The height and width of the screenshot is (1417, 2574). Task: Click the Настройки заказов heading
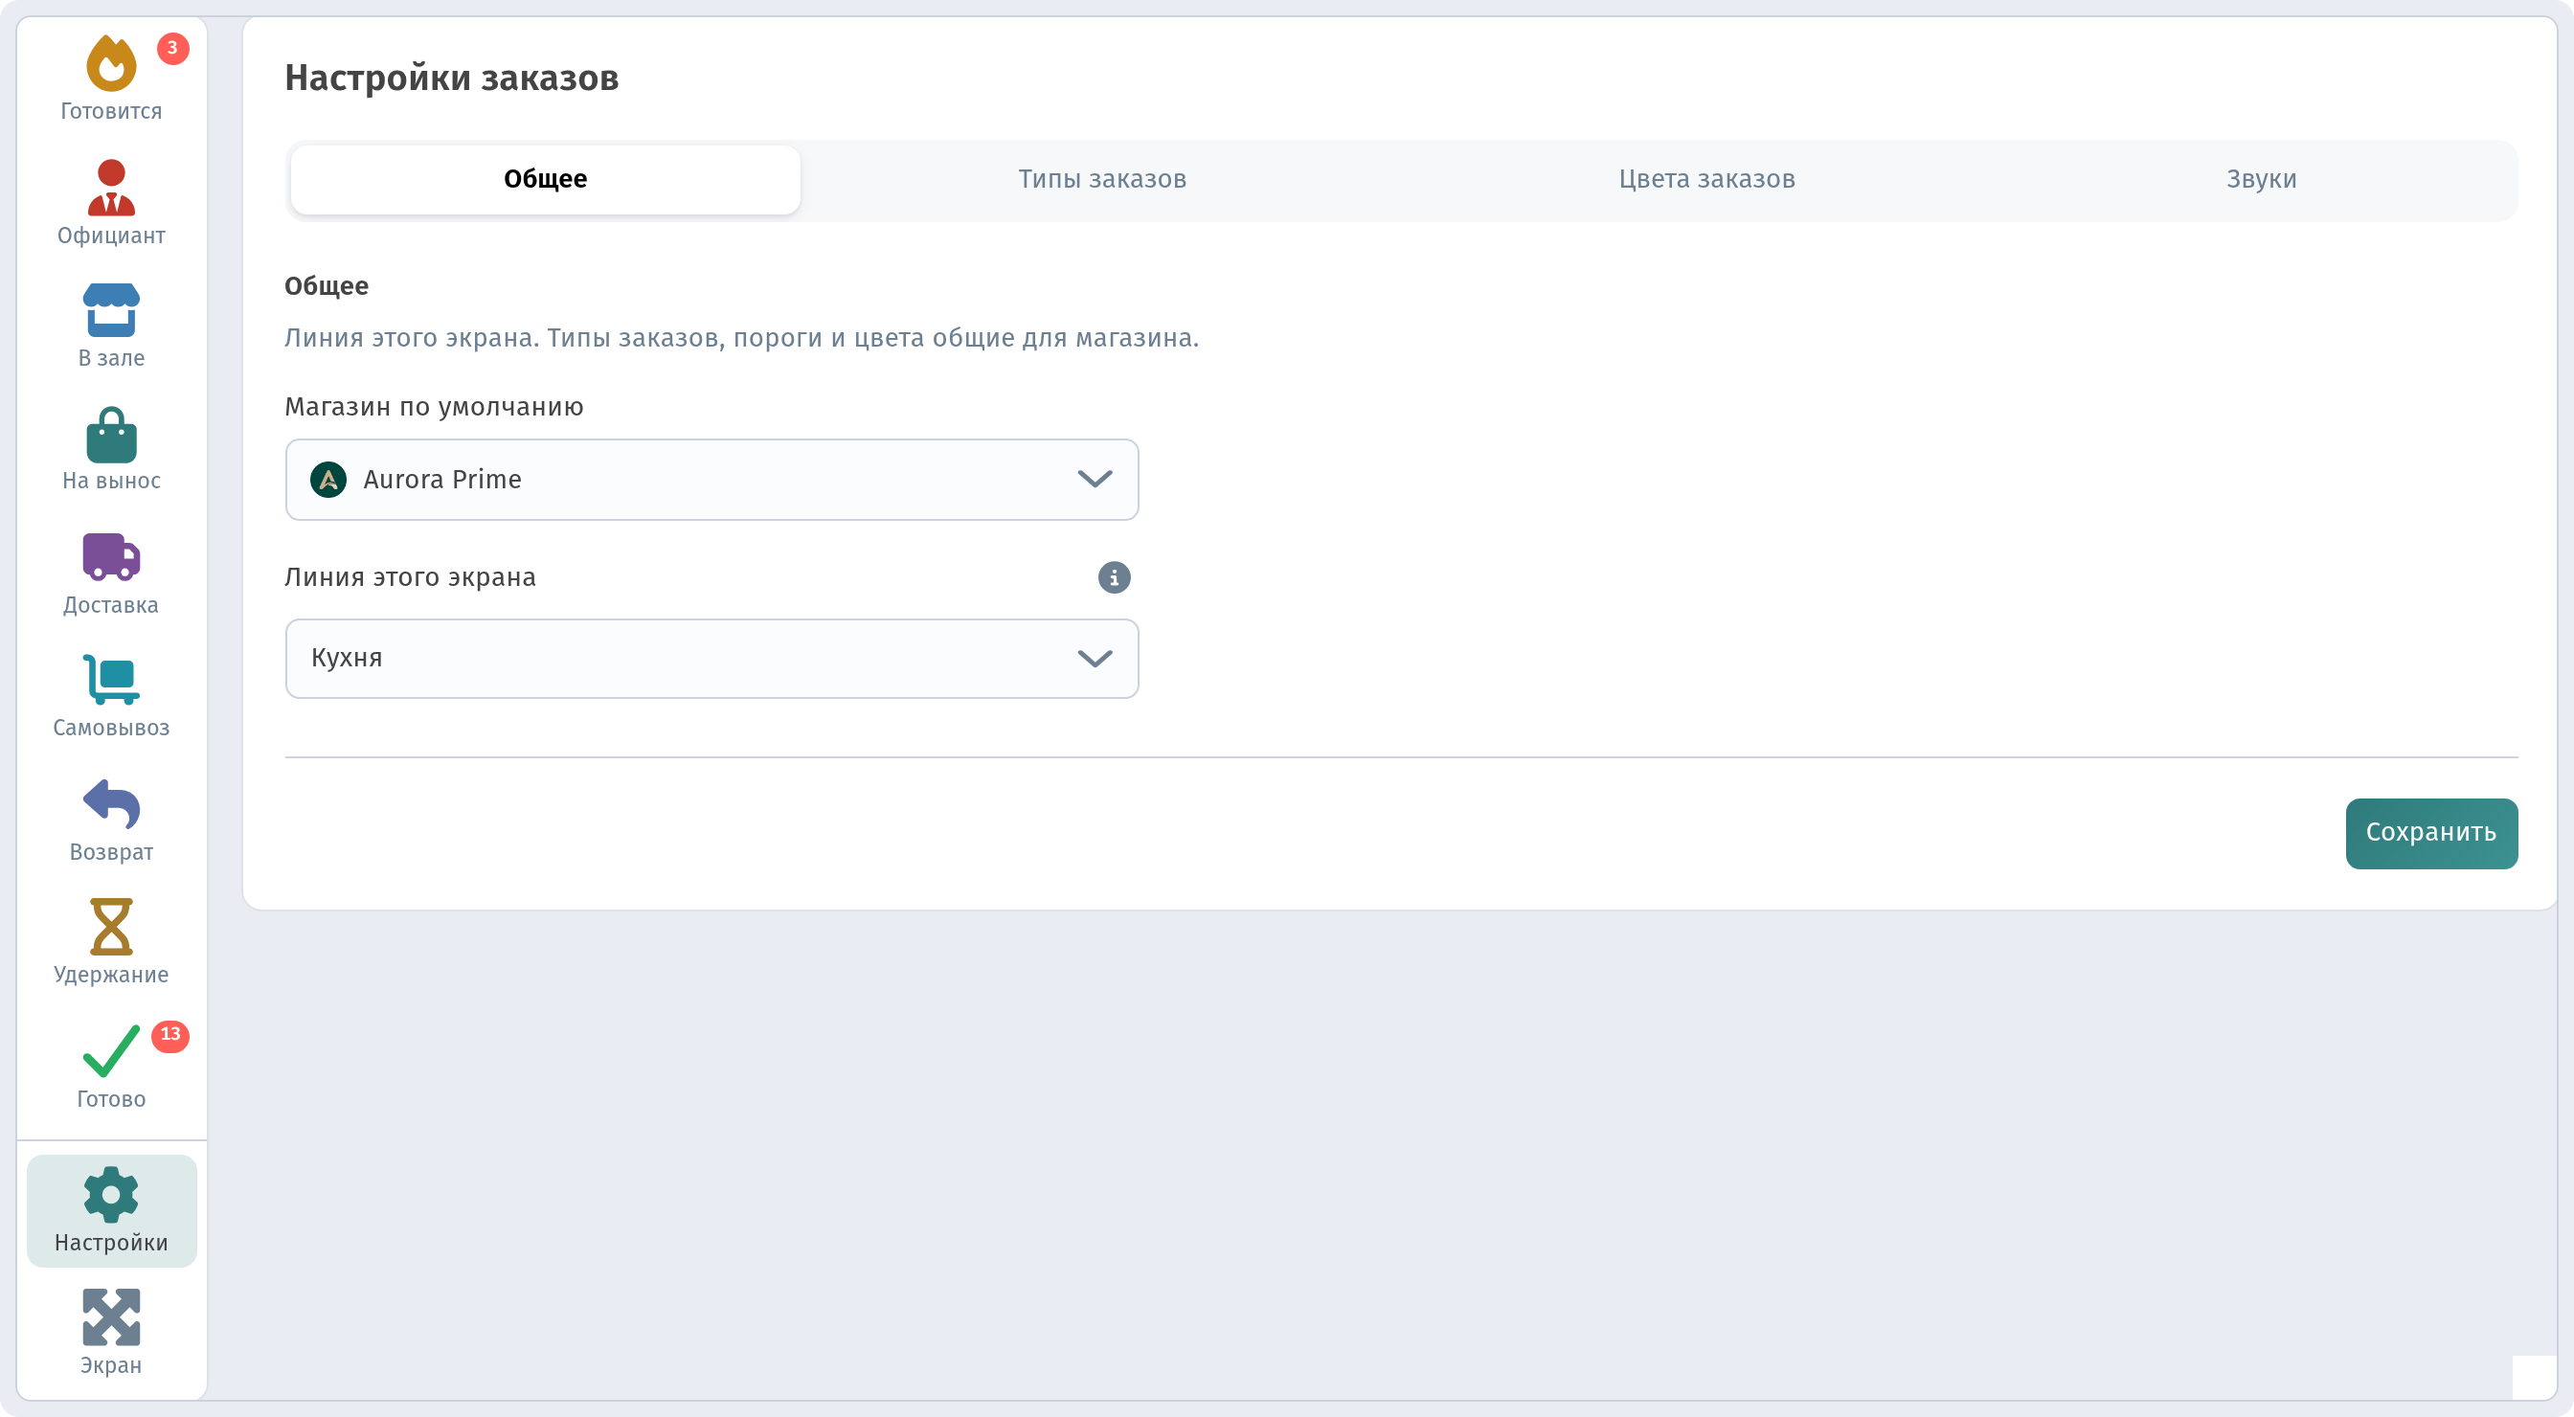(x=452, y=78)
